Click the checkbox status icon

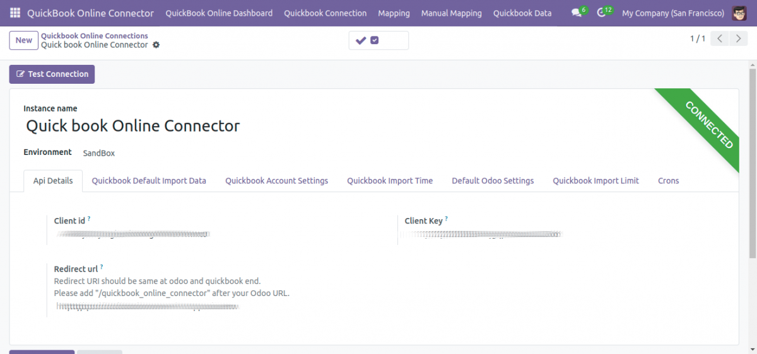pos(375,40)
